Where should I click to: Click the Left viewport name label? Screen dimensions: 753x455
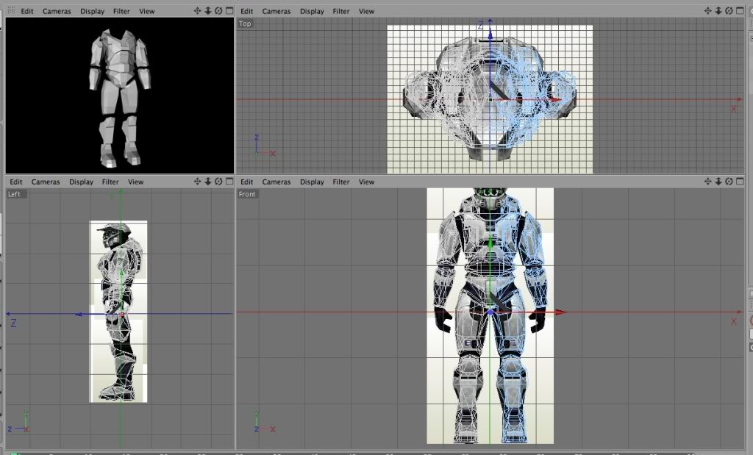[x=15, y=193]
